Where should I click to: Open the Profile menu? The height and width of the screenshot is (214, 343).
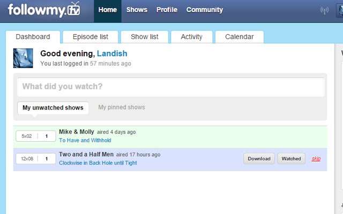(x=167, y=10)
